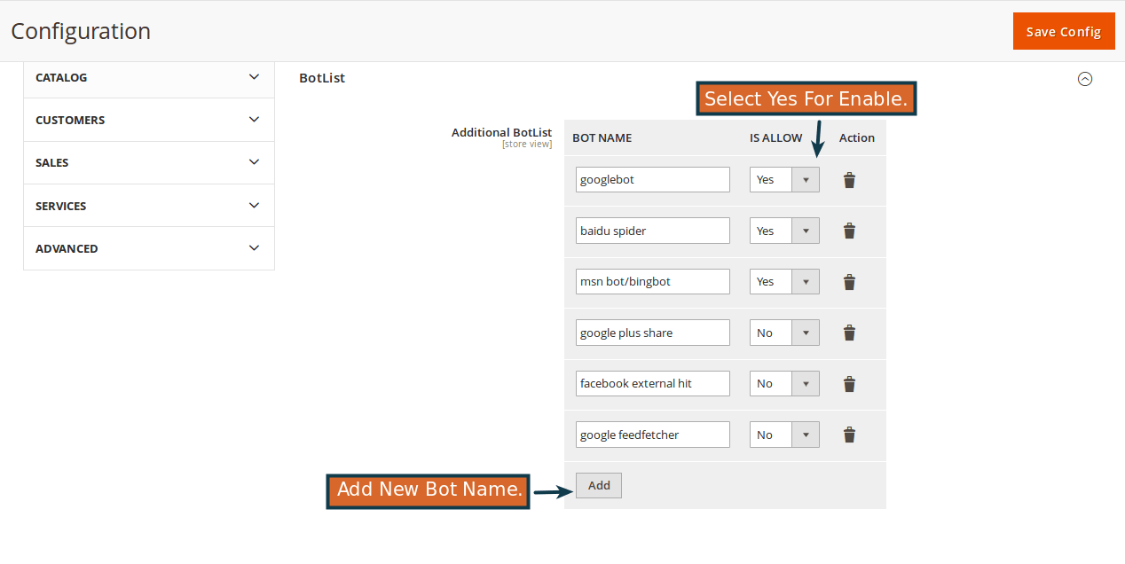Delete the google plus share row
Screen dimensions: 1125x564
849,333
